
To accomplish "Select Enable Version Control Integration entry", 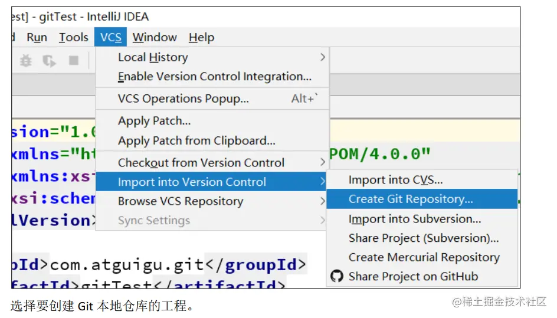I will point(212,76).
